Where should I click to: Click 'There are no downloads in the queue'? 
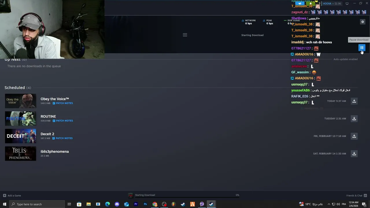[34, 66]
